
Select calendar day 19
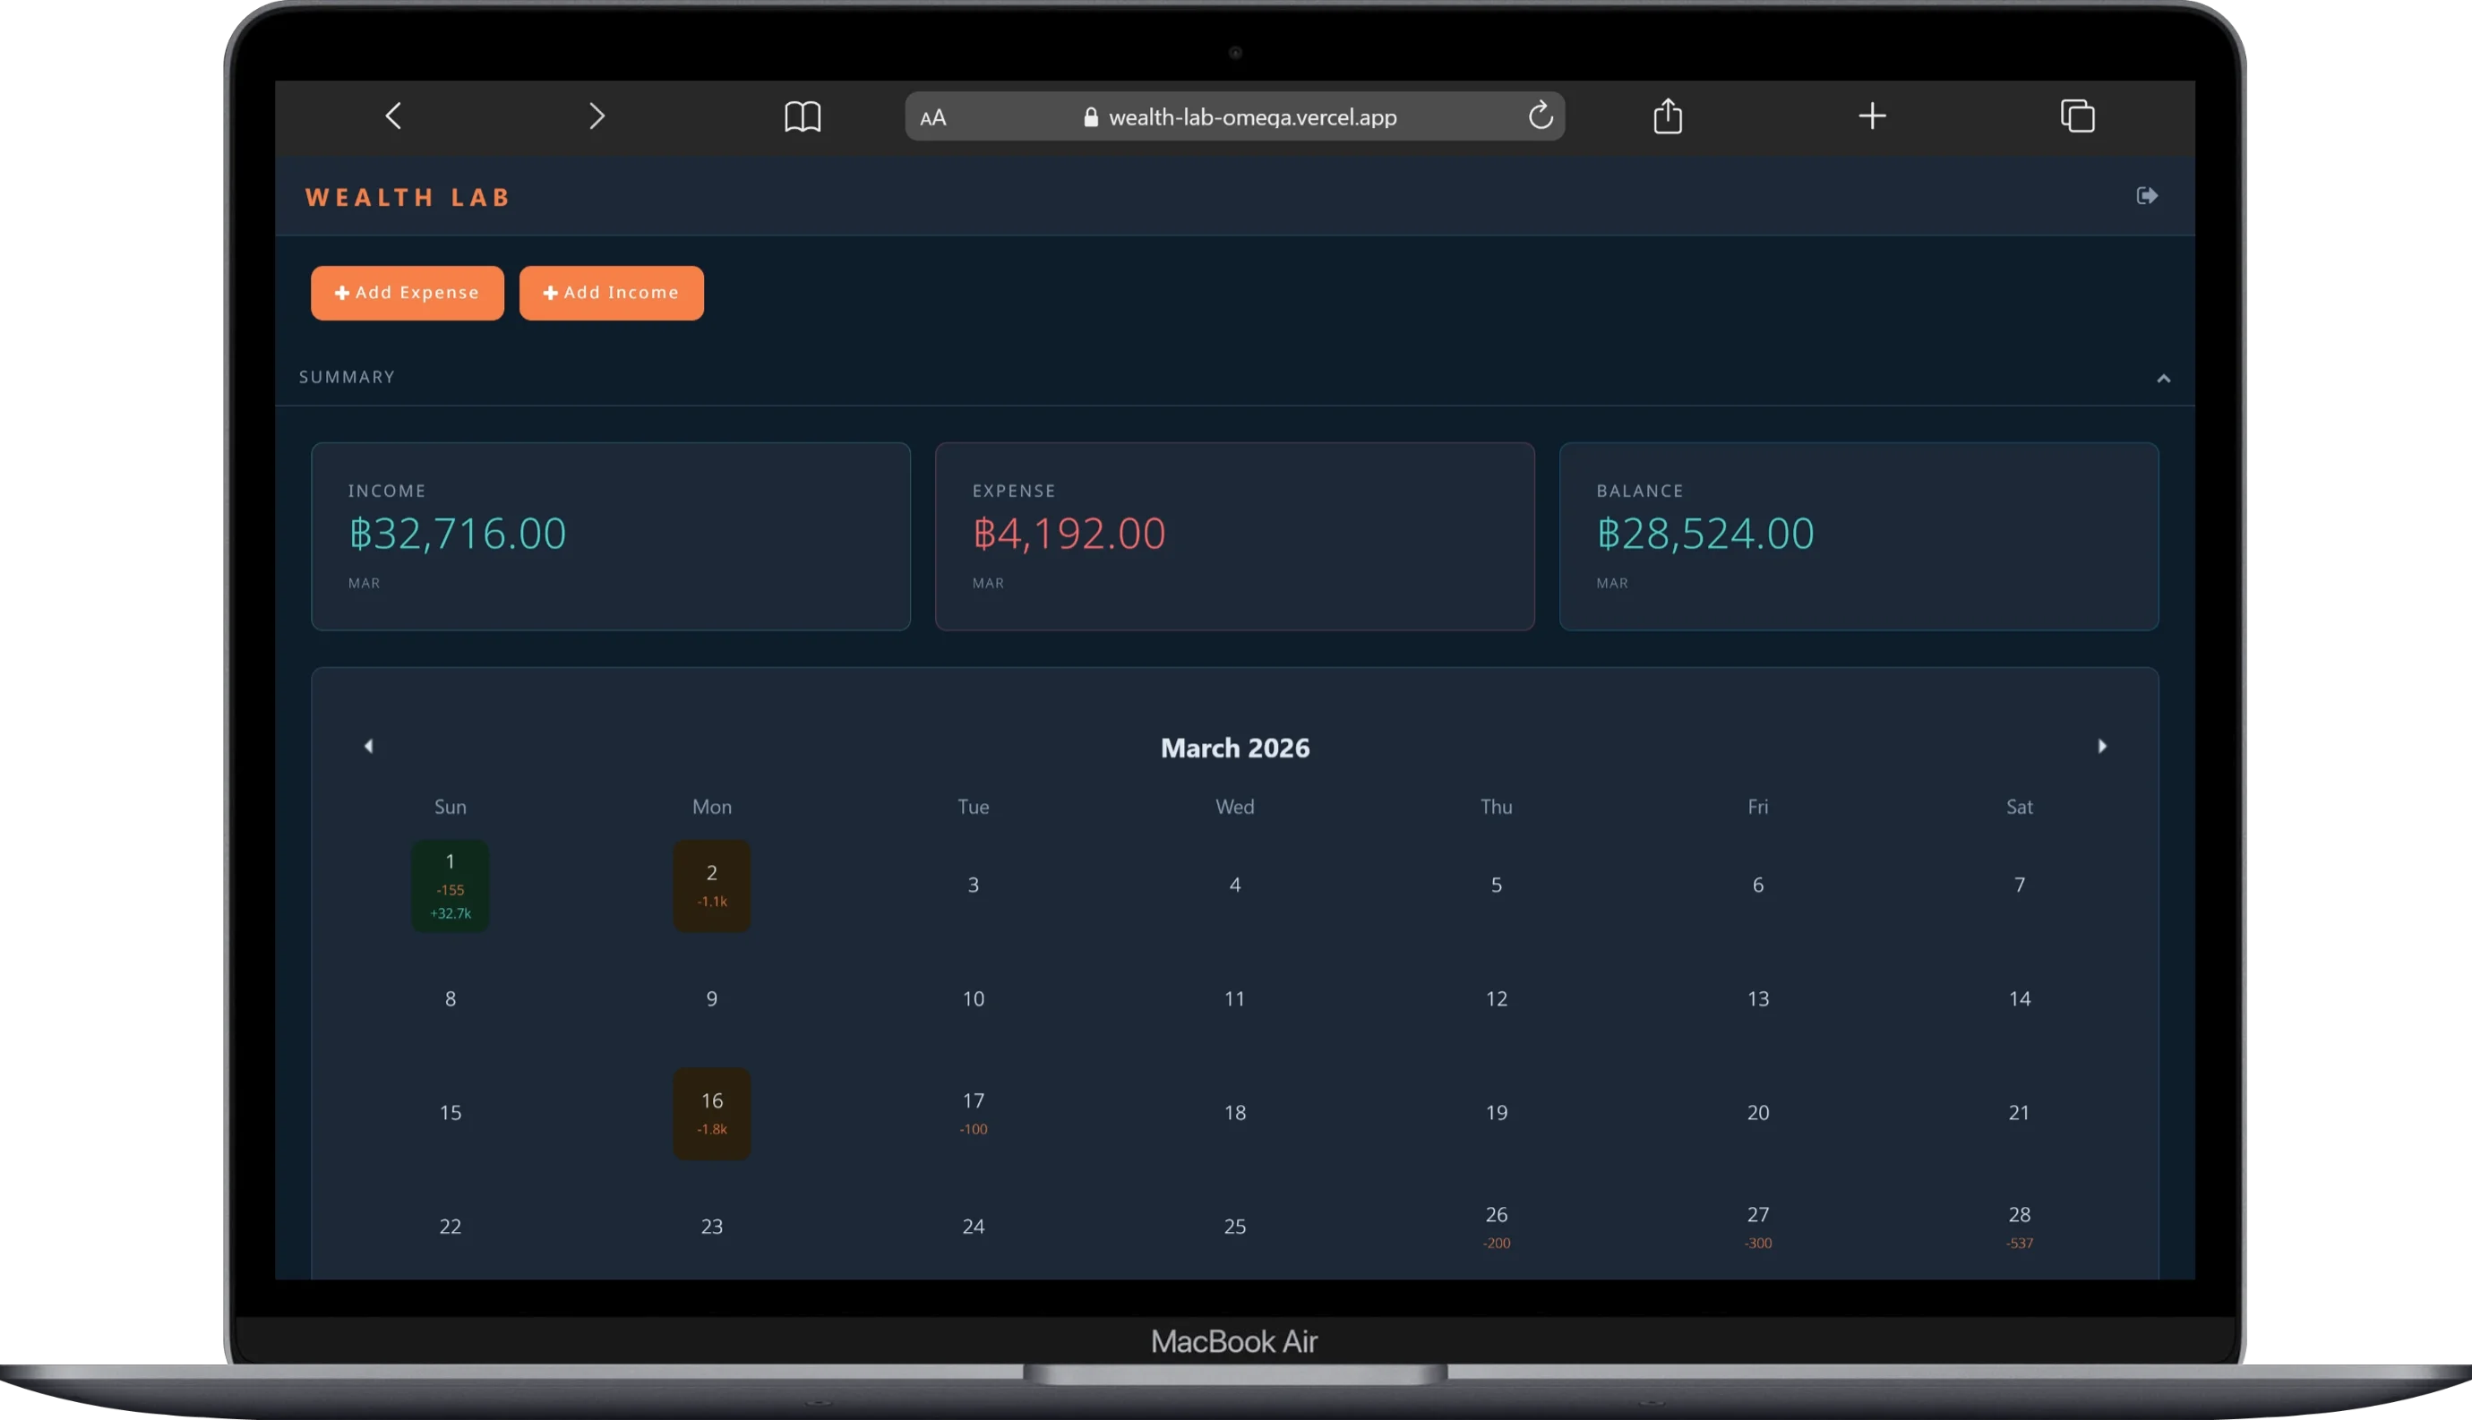(x=1496, y=1113)
